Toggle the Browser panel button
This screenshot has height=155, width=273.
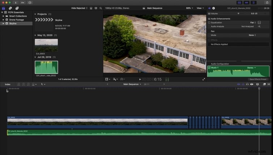[239, 3]
